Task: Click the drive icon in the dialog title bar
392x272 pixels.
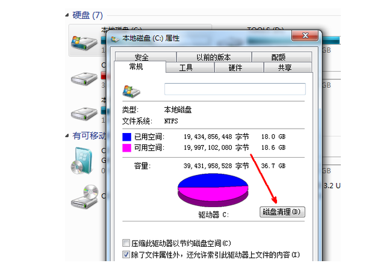Action: pos(115,39)
